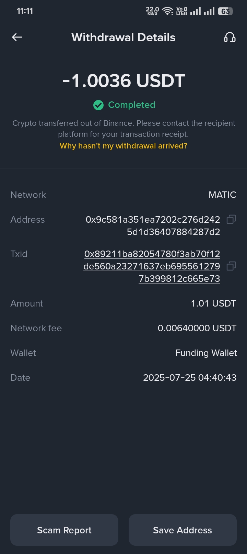
Task: Tap the Funding Wallet value
Action: tap(206, 353)
